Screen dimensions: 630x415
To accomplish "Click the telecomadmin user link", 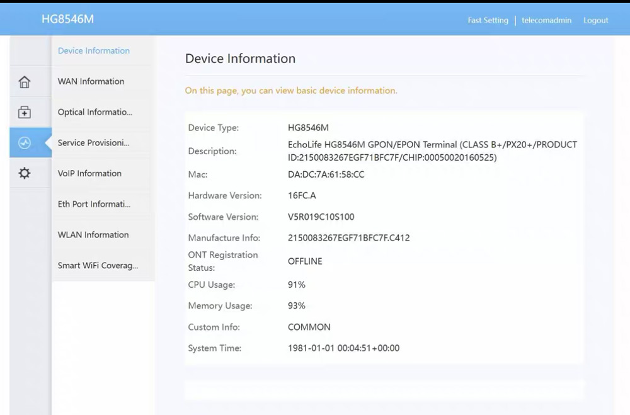I will tap(546, 20).
